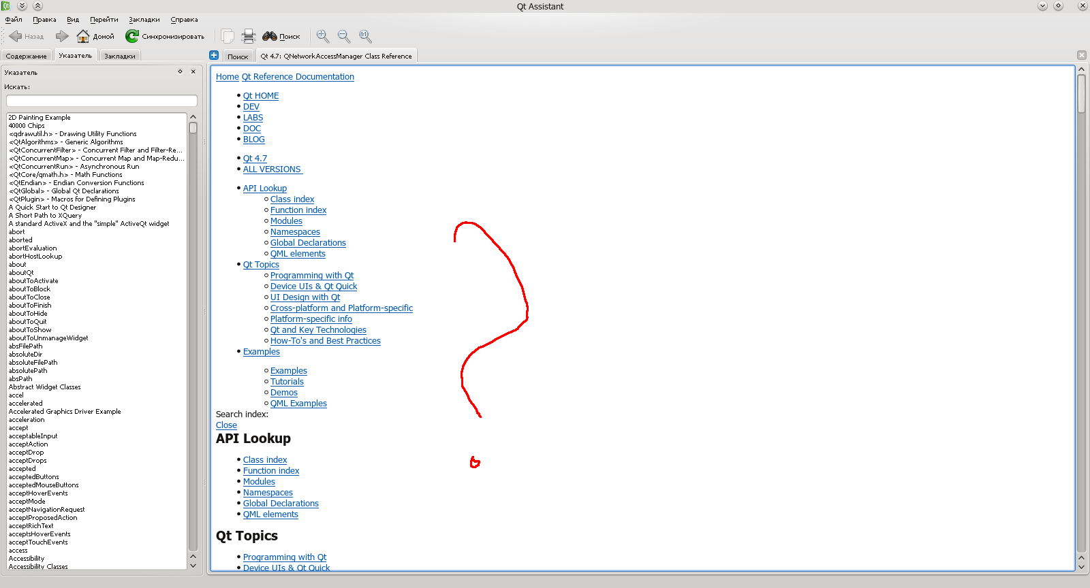Open the Home breadcrumb link

tap(228, 77)
